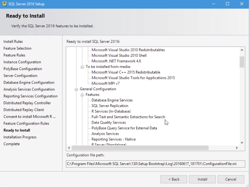
Task: Open the Instance Configuration step
Action: pos(22,62)
